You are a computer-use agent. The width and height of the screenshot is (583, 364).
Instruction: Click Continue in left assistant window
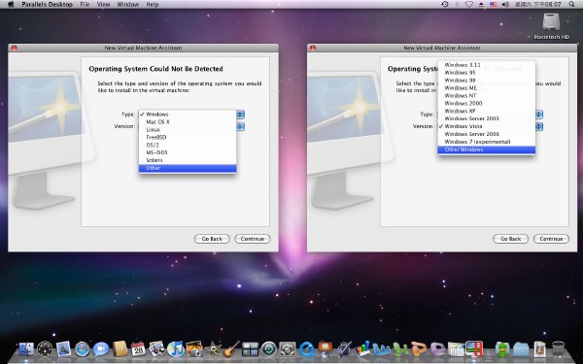(x=253, y=239)
